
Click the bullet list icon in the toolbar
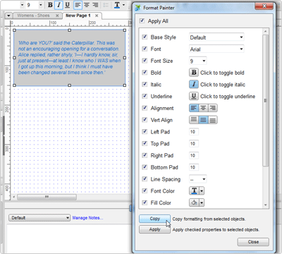coord(106,5)
